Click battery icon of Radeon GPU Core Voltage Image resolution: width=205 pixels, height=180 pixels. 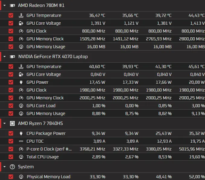21,23
